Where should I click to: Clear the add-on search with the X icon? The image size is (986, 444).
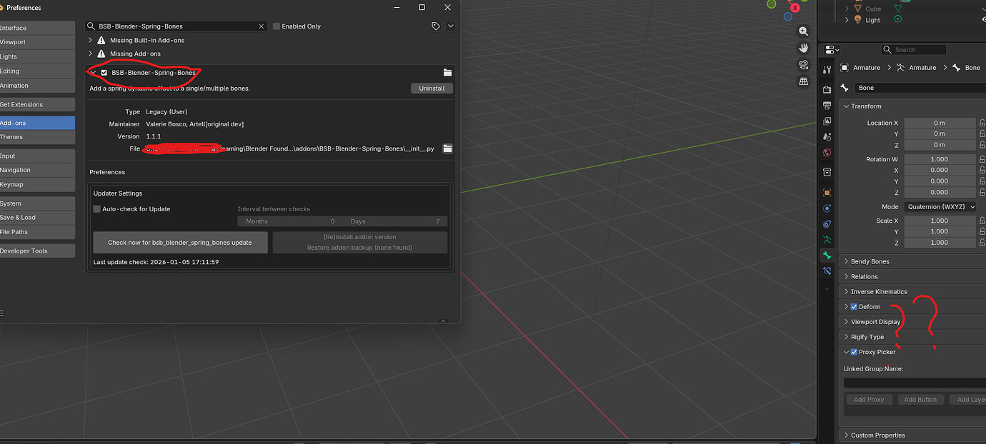point(261,26)
